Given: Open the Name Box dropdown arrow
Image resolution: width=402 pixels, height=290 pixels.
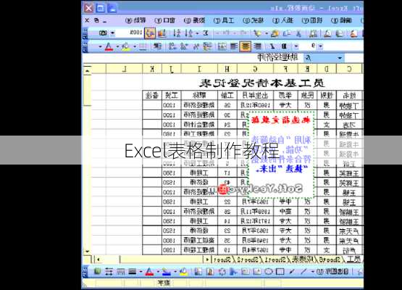Looking at the screenshot, I should [x=340, y=58].
